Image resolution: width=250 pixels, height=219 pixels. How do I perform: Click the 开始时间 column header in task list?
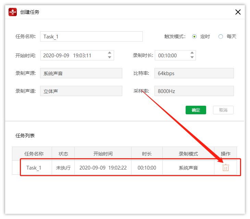tap(103, 154)
